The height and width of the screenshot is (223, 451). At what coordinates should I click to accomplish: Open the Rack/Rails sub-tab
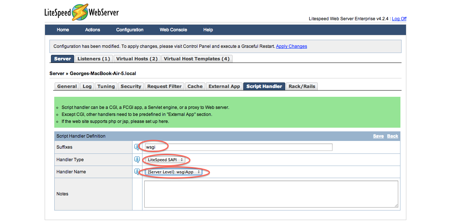tap(302, 86)
